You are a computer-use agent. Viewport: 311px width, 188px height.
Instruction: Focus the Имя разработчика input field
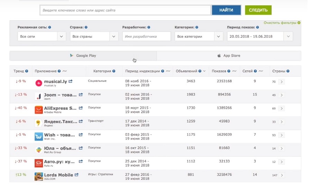(x=147, y=37)
